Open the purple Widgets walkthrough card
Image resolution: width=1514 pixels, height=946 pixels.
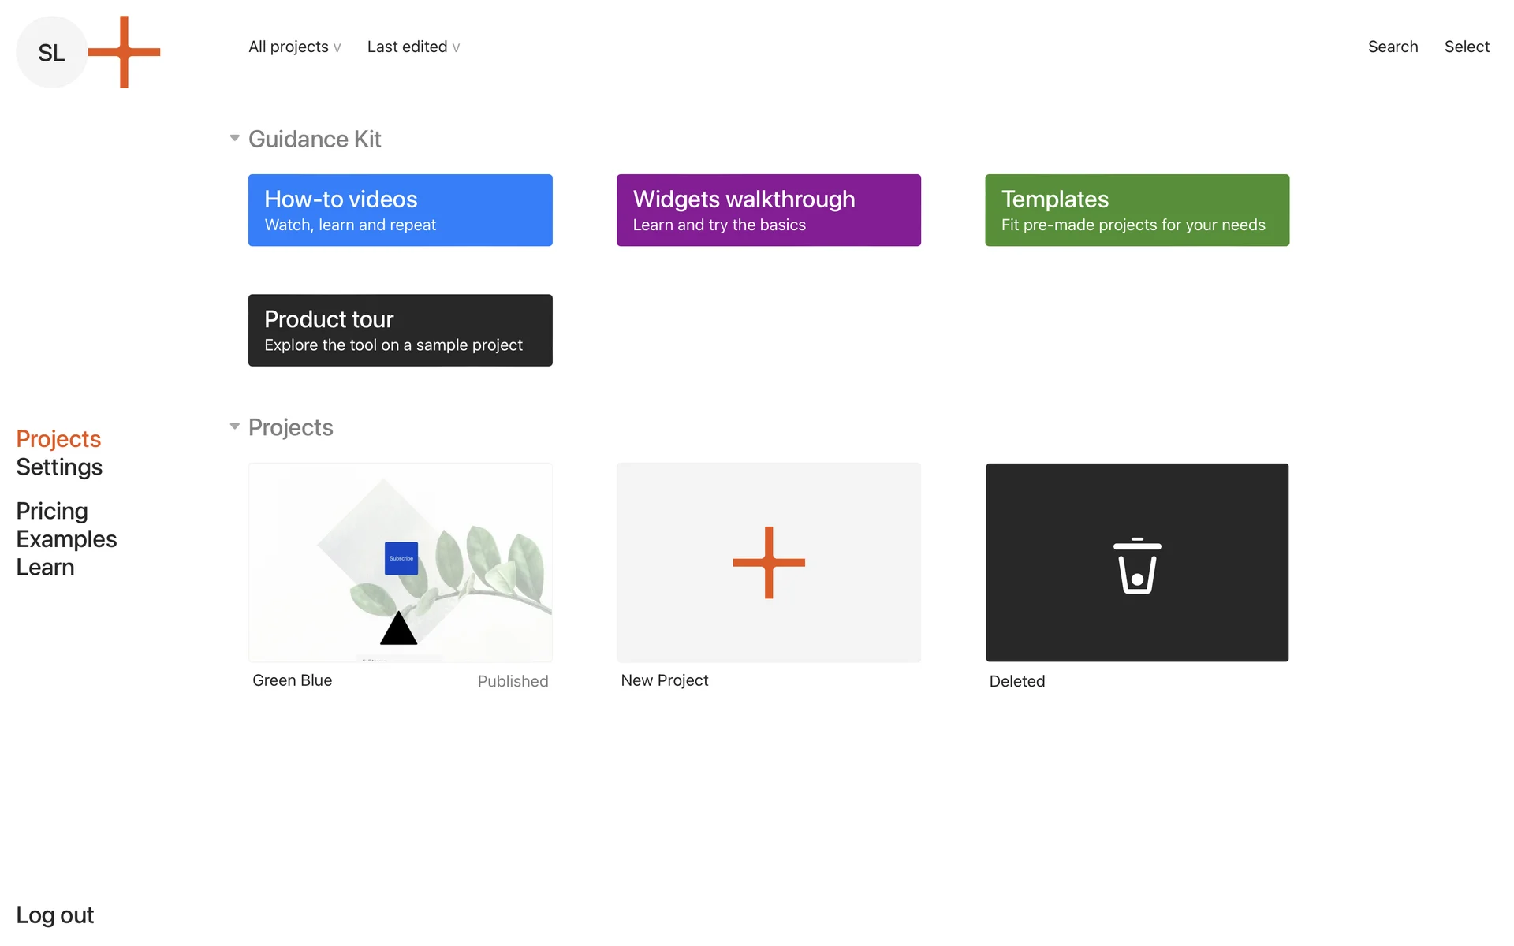coord(768,210)
